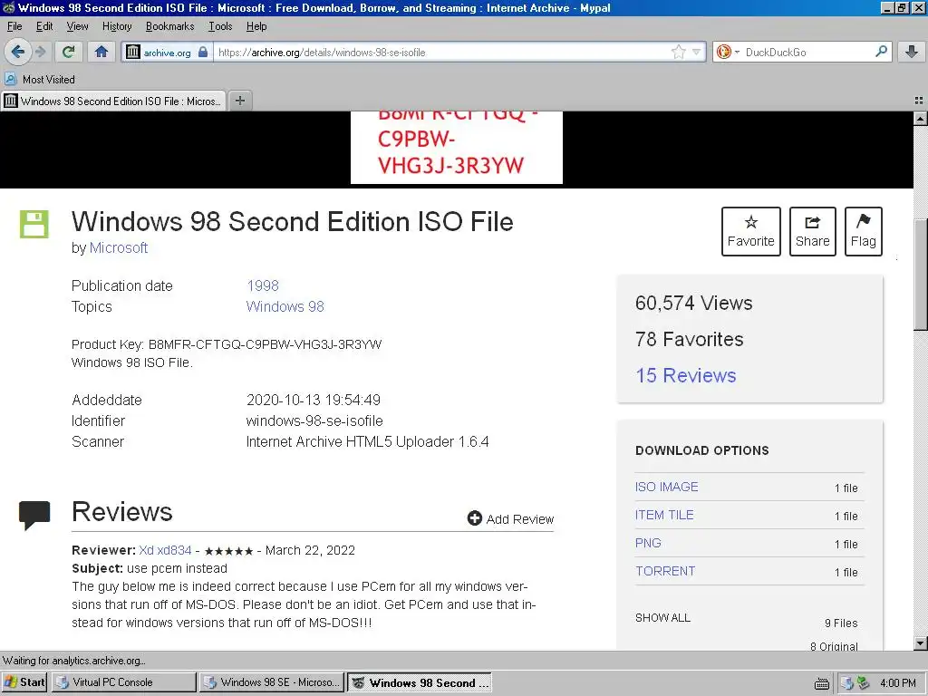Open the DuckDuckGo search engine dropdown

click(x=728, y=52)
